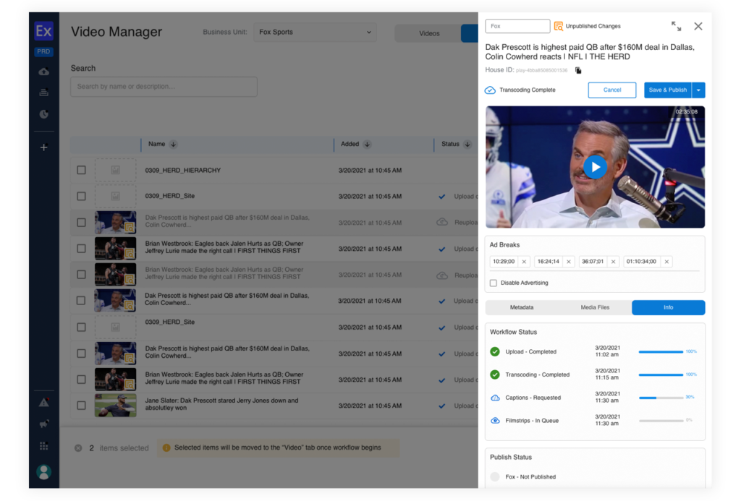Viewport: 741px width, 501px height.
Task: Click the apps grid icon in sidebar
Action: [x=43, y=446]
